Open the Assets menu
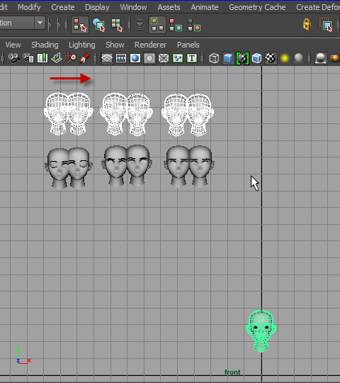Screen dimensions: 340x383 pyautogui.click(x=169, y=7)
